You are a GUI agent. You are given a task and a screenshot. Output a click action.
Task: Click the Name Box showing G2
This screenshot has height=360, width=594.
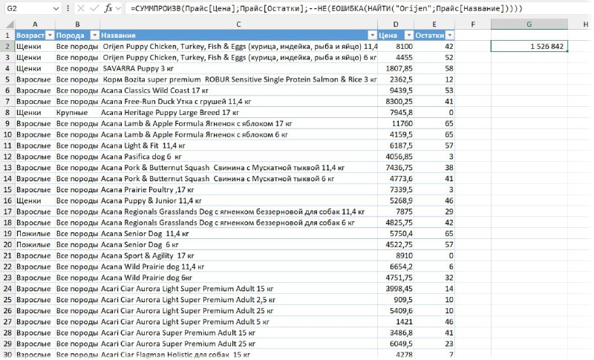point(28,8)
